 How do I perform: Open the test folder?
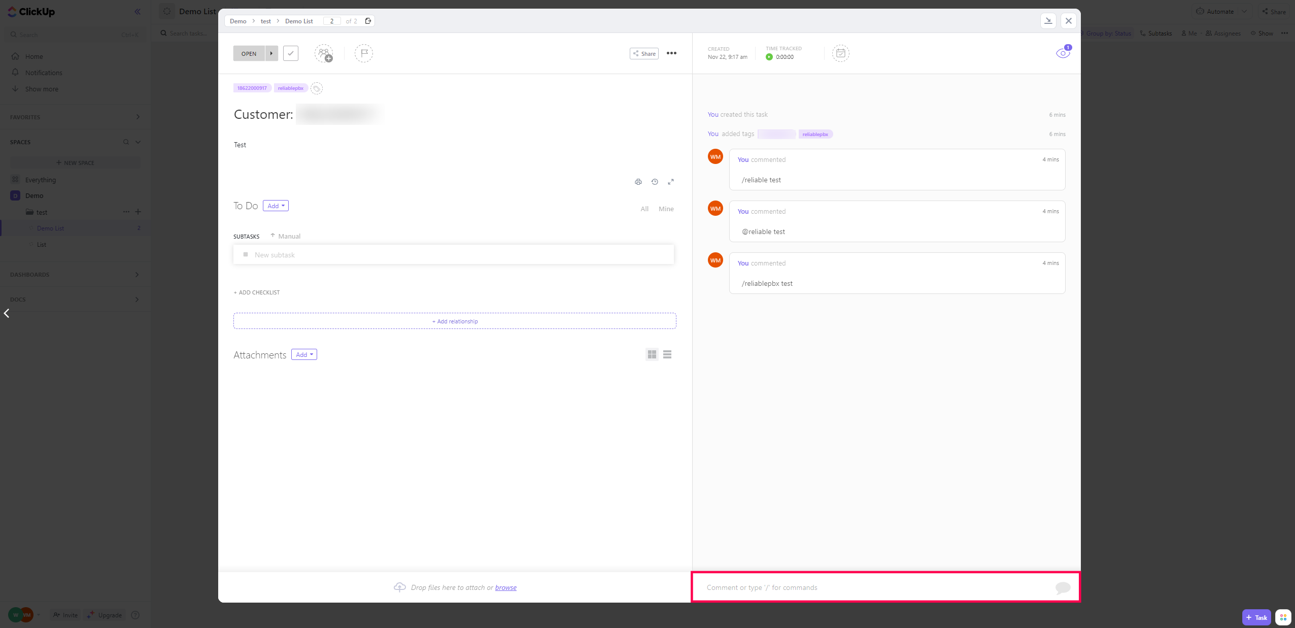(42, 212)
